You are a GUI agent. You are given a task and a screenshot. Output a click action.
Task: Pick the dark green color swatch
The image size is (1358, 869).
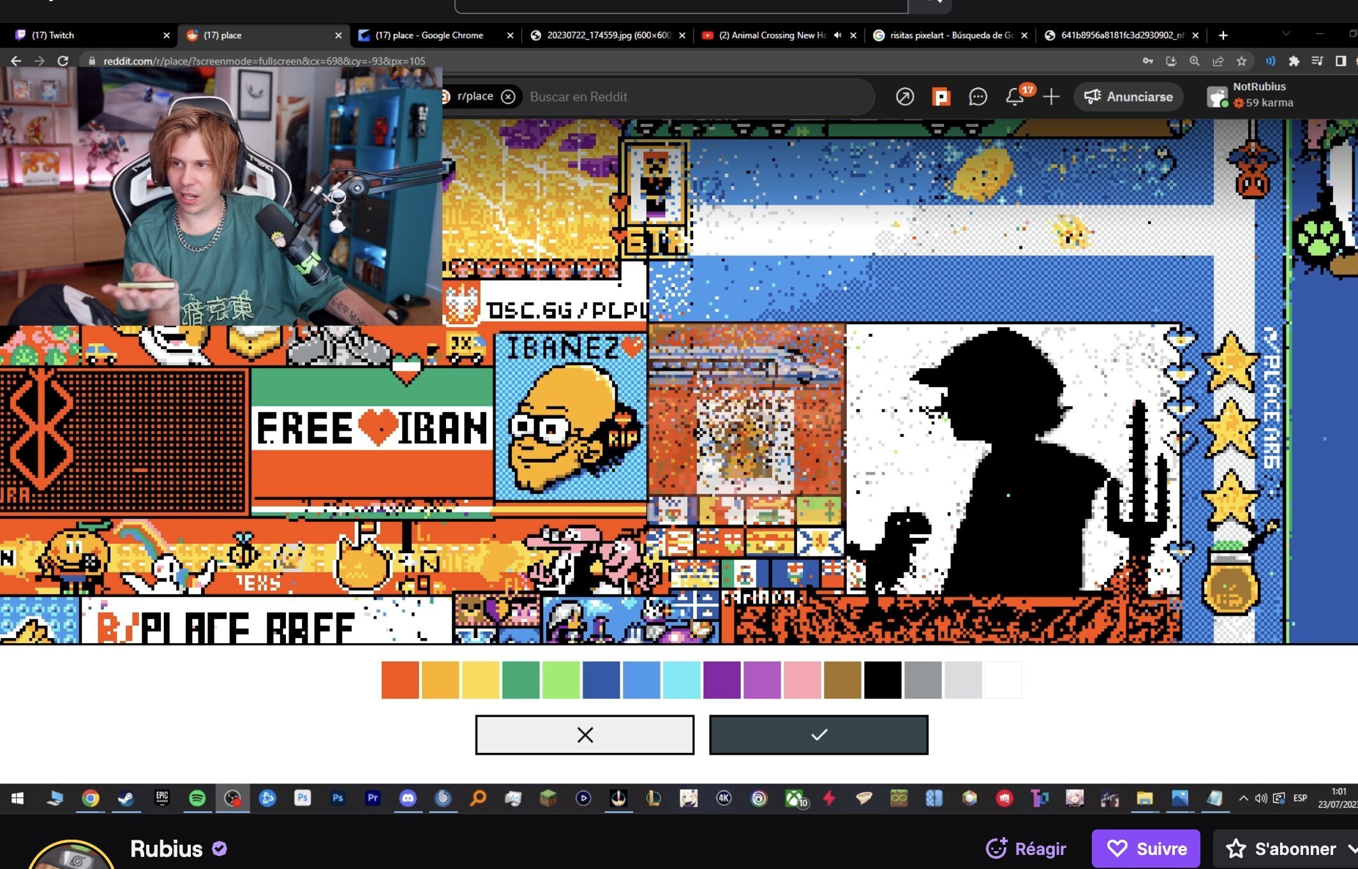521,680
